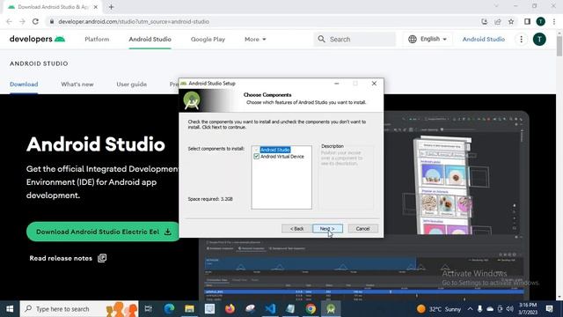
Task: Minimize the Android Studio Setup dialog
Action: click(336, 84)
